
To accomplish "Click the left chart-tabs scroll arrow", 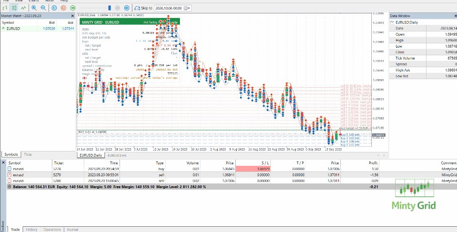I will (x=378, y=155).
